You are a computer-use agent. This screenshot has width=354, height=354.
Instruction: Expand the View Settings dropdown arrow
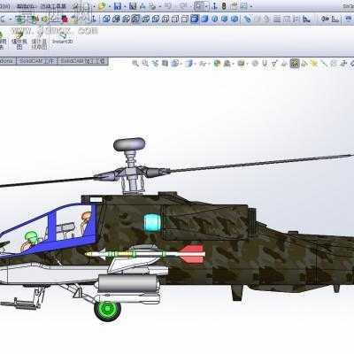[247, 63]
